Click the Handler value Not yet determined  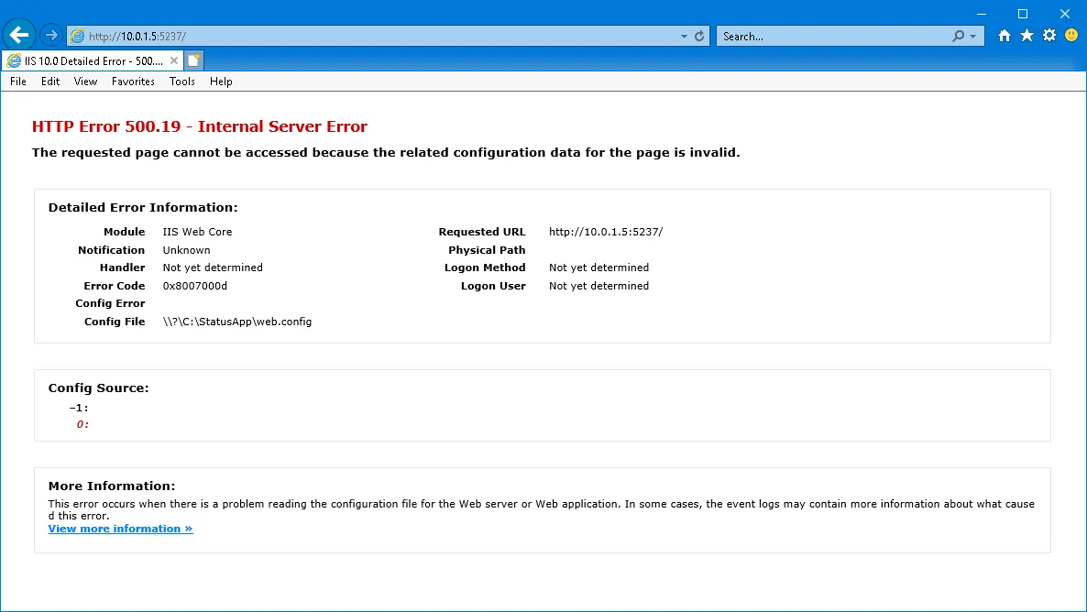213,268
